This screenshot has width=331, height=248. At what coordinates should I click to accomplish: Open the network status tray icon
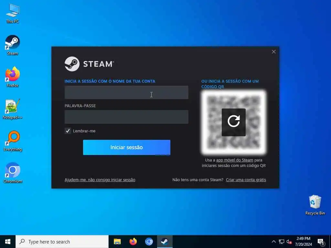coord(282,242)
